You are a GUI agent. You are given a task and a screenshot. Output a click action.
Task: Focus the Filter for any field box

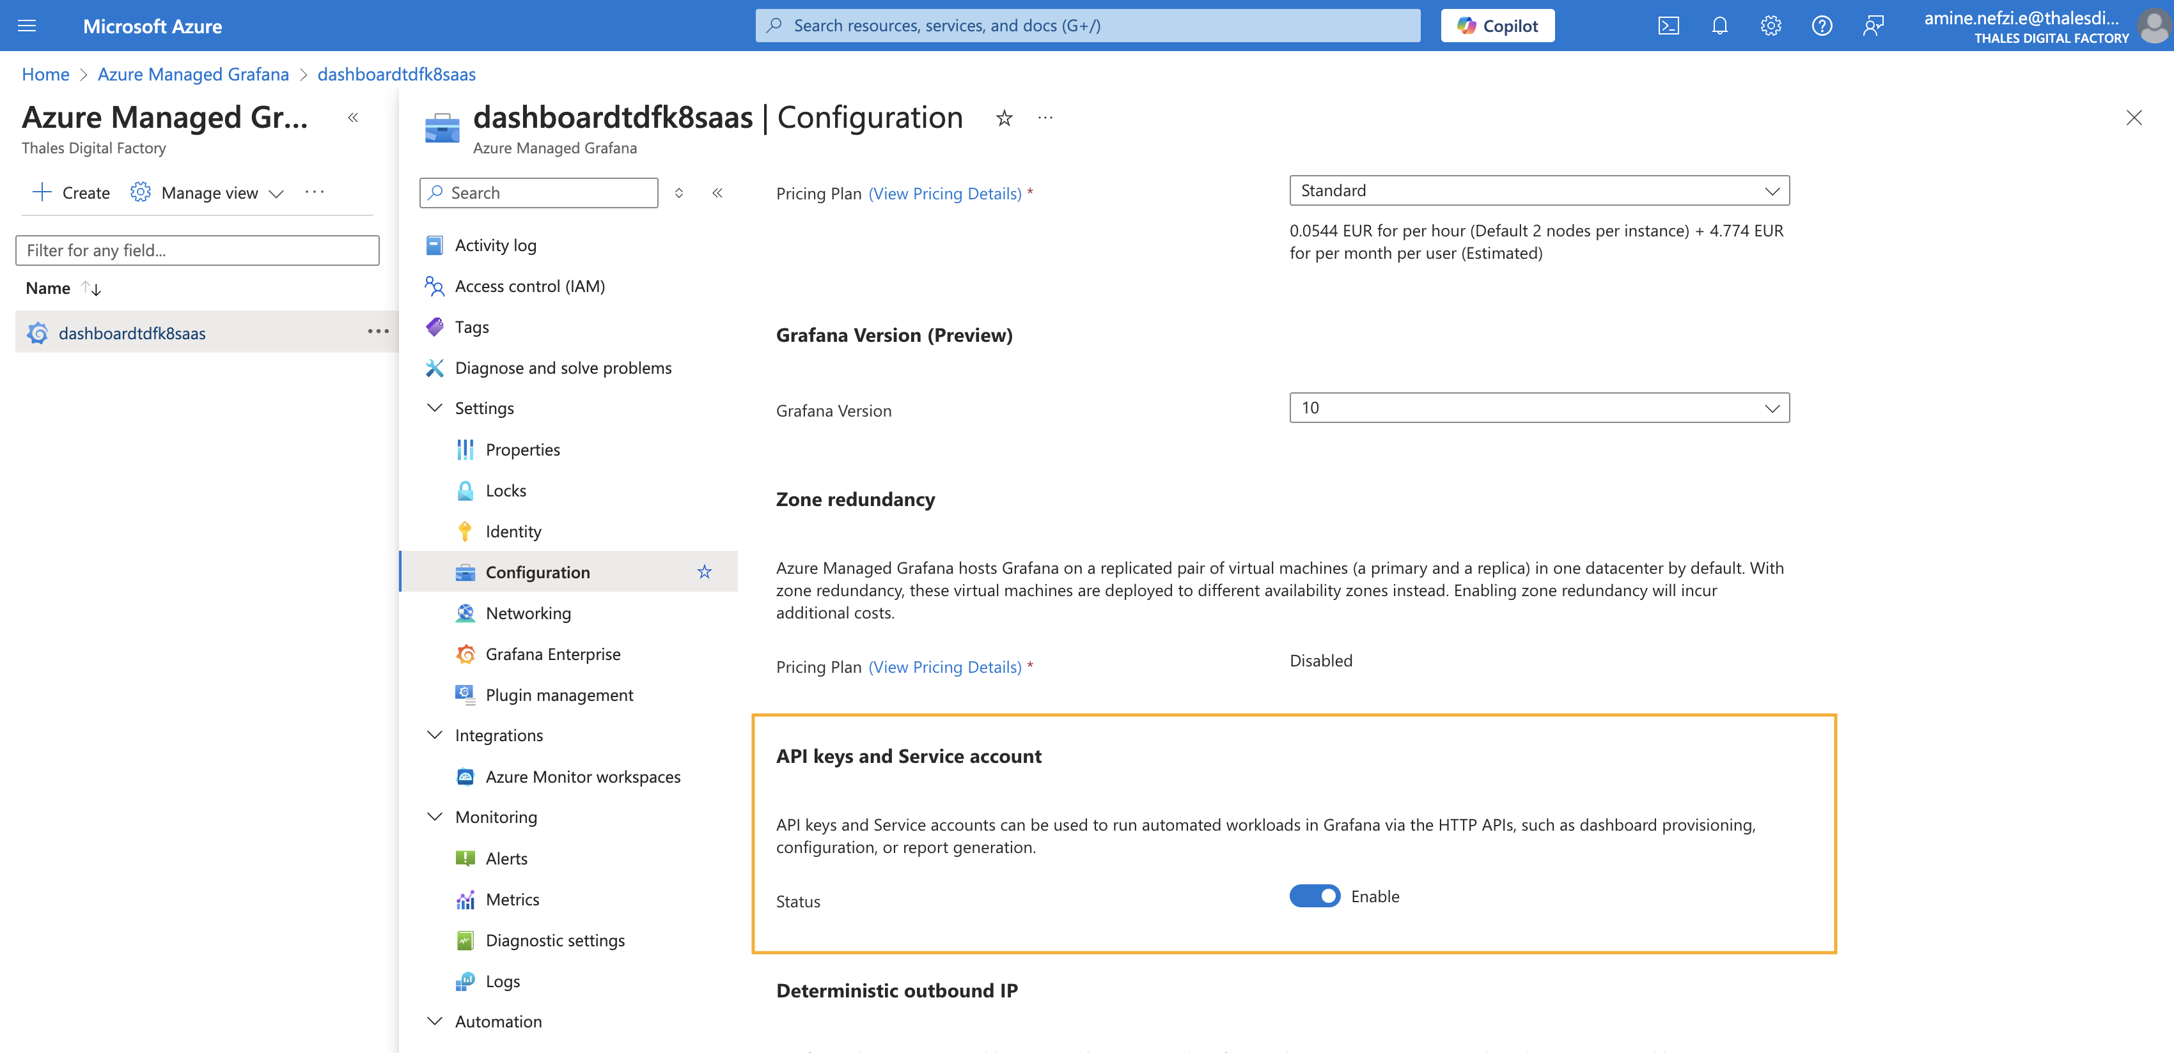[198, 250]
